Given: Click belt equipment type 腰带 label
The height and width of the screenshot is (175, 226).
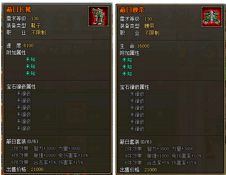Looking at the screenshot, I should 149,26.
